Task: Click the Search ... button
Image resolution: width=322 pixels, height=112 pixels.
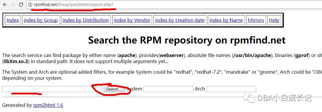Action: (x=114, y=89)
